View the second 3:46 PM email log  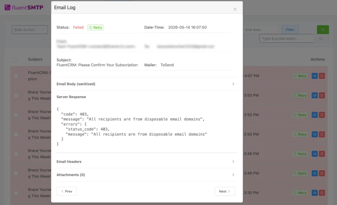coord(315,173)
